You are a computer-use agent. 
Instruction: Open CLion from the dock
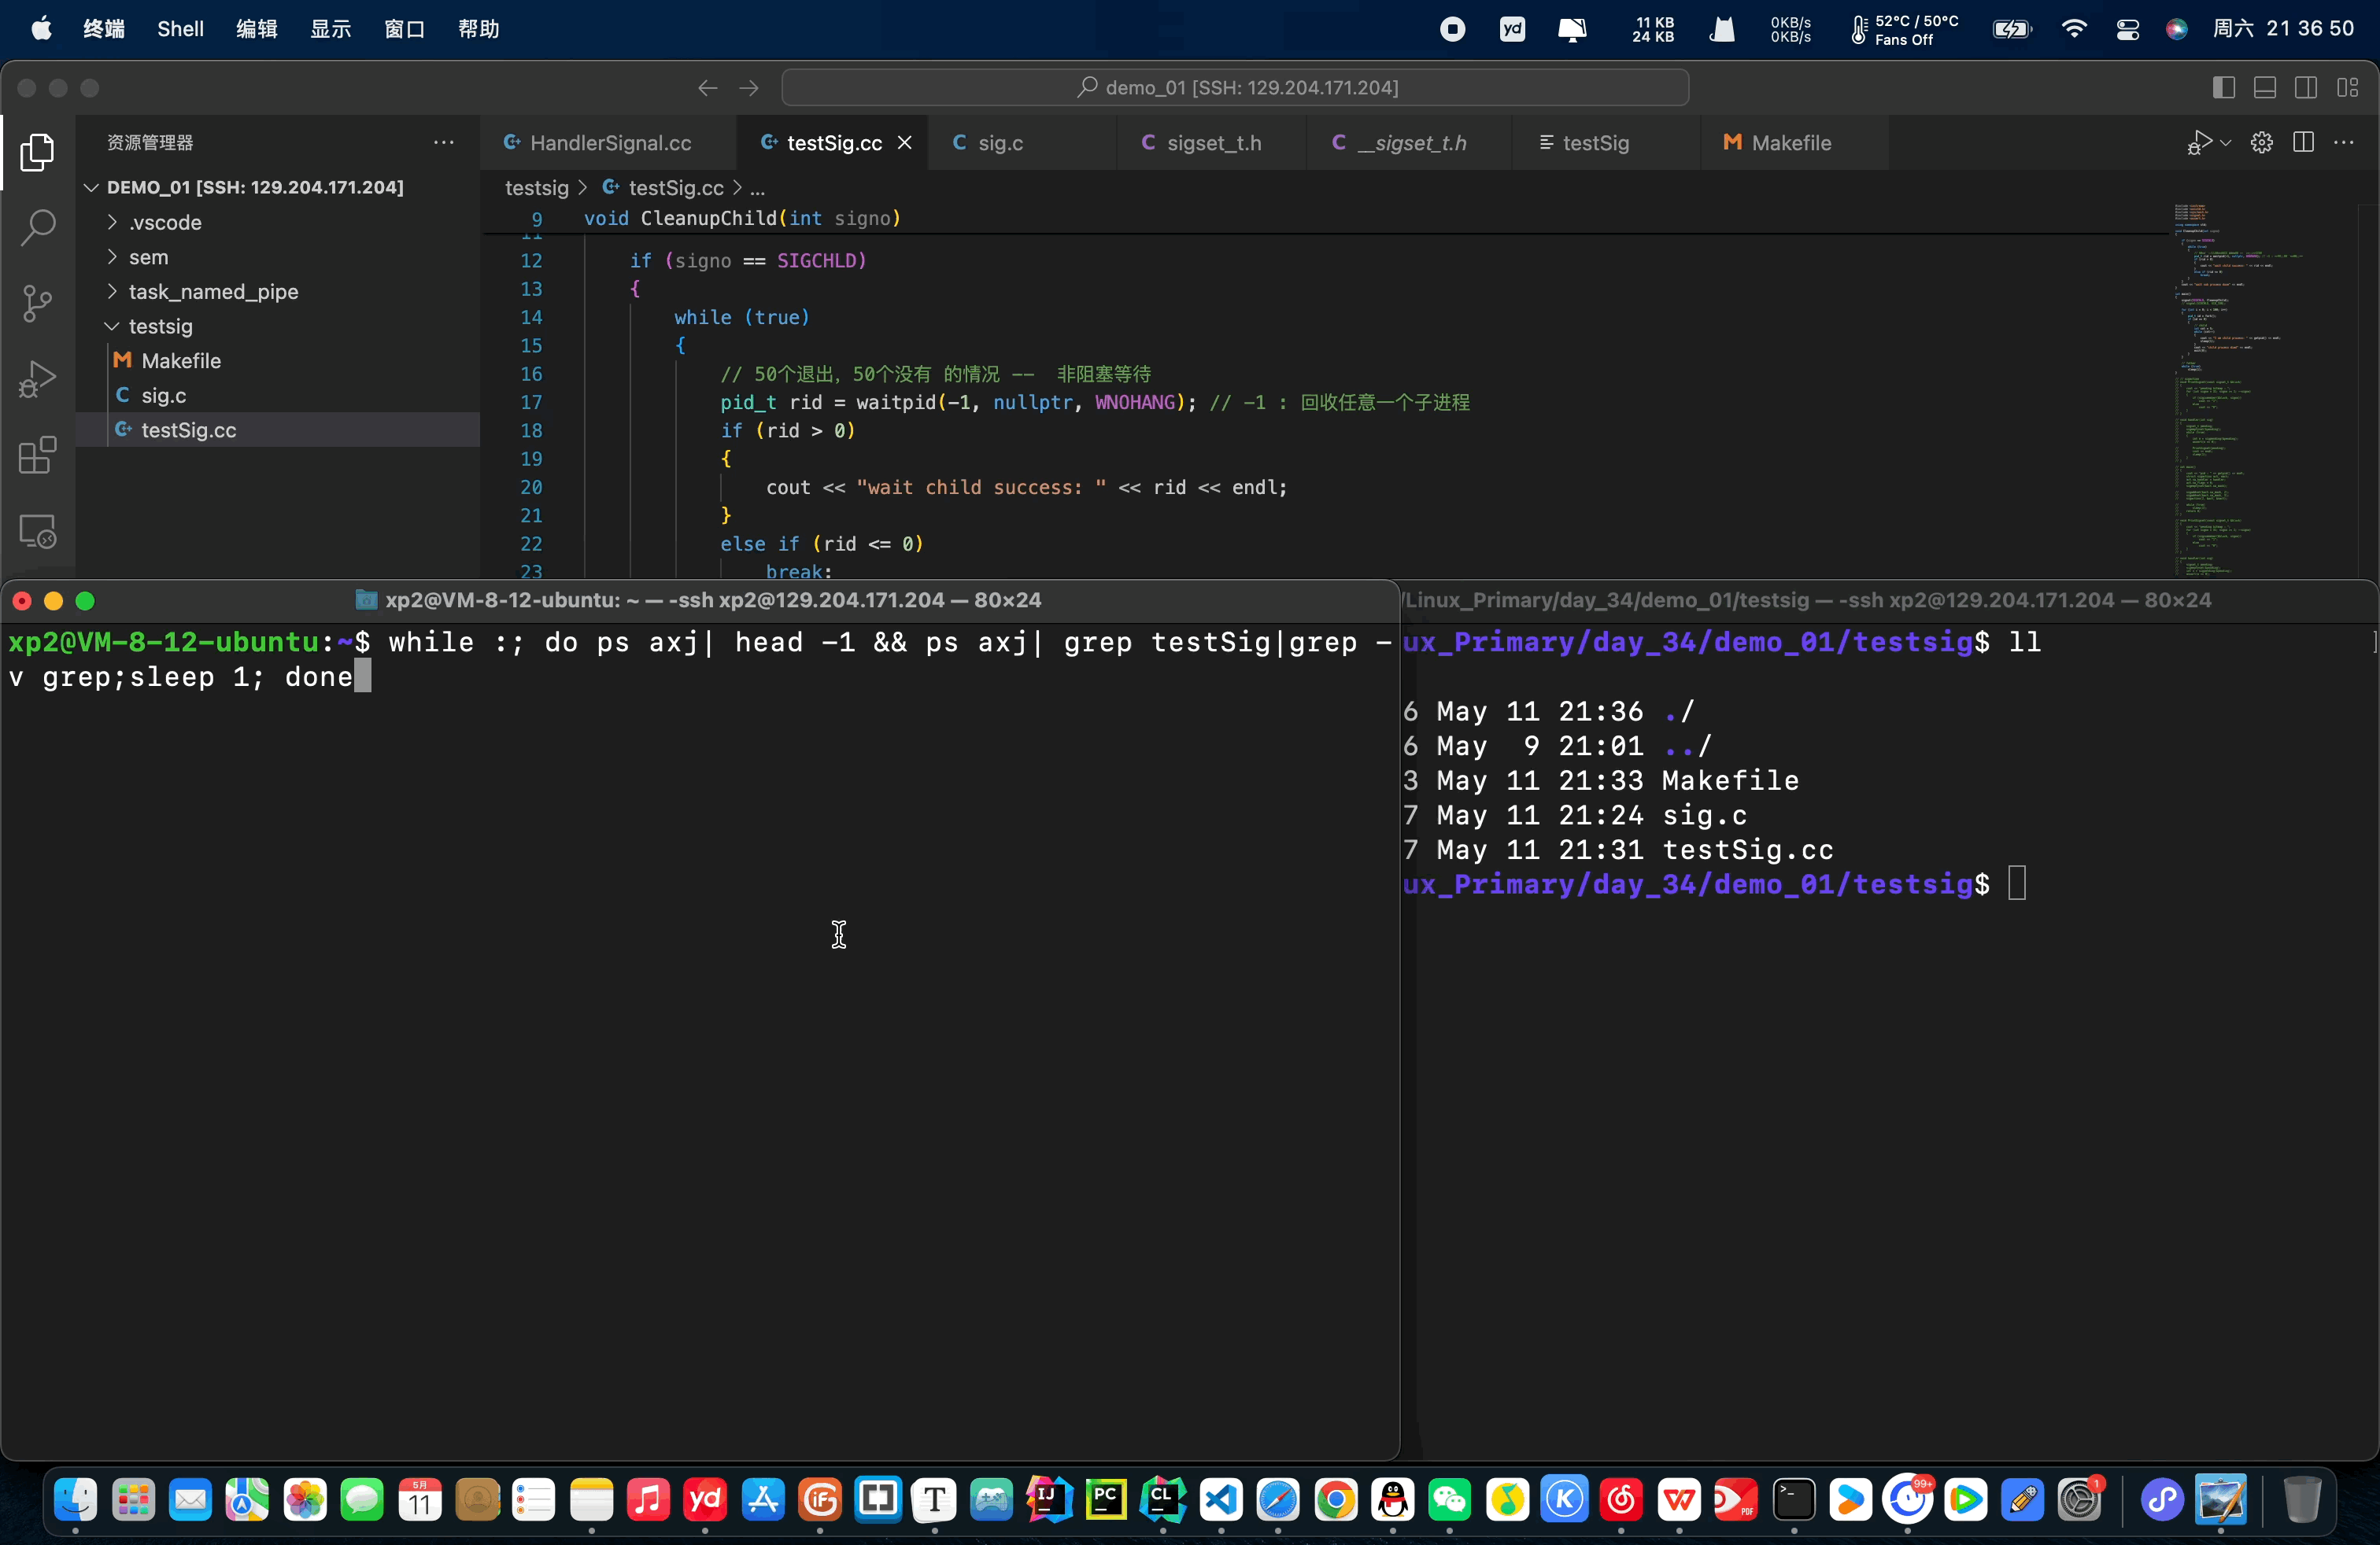[1163, 1500]
